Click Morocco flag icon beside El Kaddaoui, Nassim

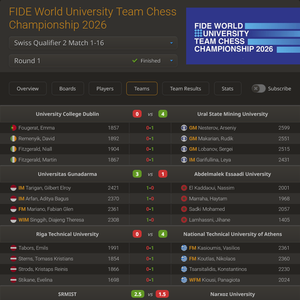point(184,188)
